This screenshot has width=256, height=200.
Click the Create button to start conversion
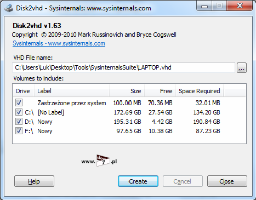pos(138,181)
